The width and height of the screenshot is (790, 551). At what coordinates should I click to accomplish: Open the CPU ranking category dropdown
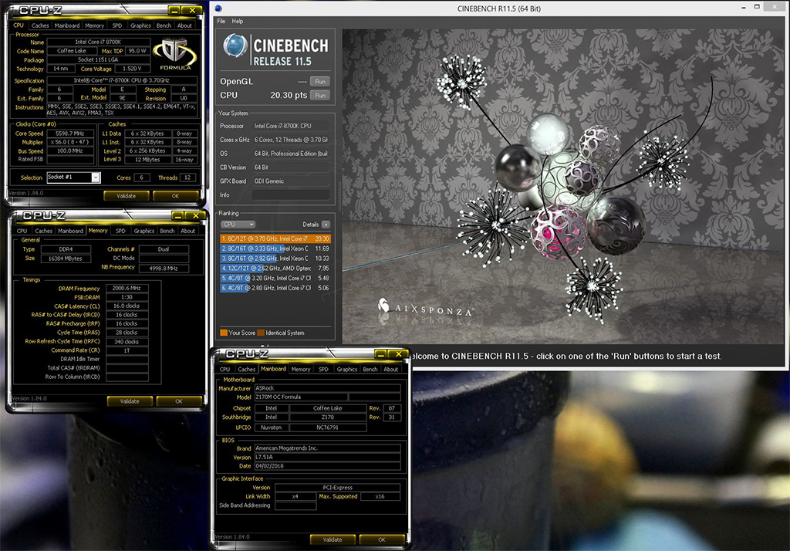[x=238, y=225]
